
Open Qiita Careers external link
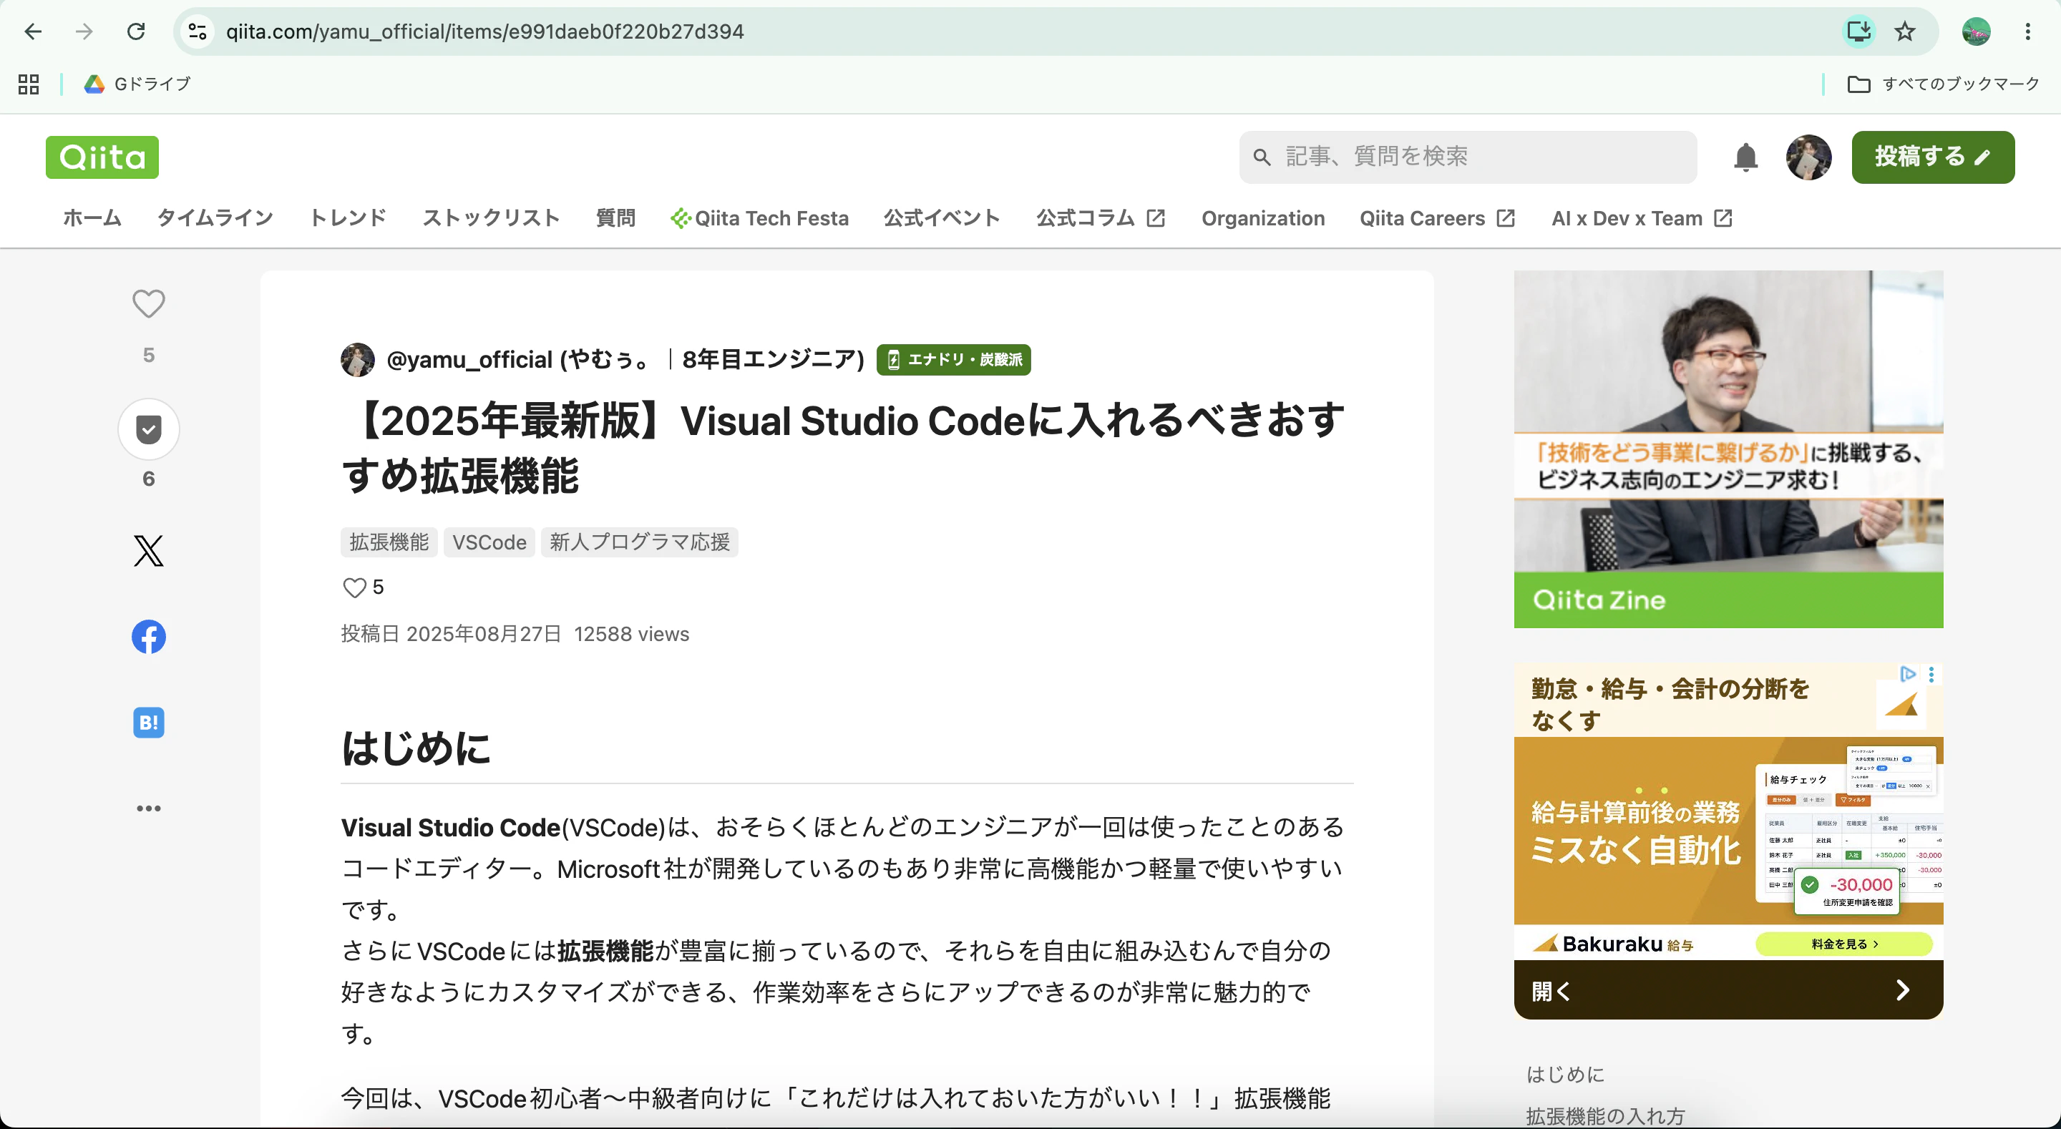point(1437,218)
